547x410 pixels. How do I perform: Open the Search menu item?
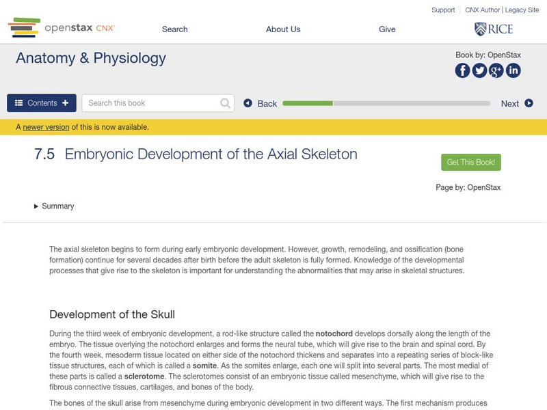coord(174,29)
